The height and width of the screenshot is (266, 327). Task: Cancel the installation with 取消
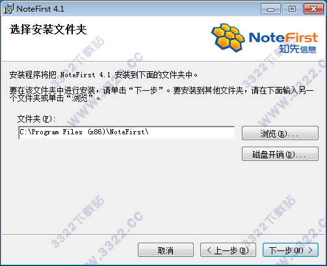[x=166, y=250]
